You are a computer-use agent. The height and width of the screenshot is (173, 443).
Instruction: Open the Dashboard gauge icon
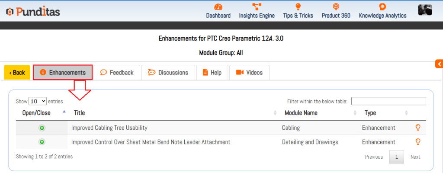coord(218,7)
